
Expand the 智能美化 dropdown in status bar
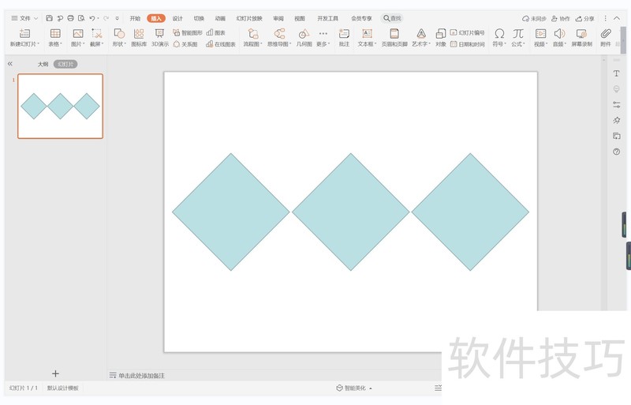click(354, 388)
